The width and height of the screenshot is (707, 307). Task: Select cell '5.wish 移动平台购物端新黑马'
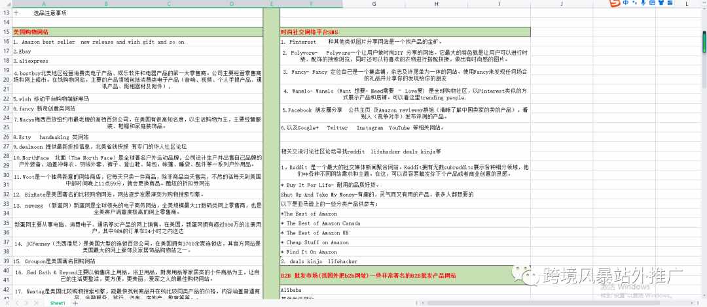tap(137, 99)
